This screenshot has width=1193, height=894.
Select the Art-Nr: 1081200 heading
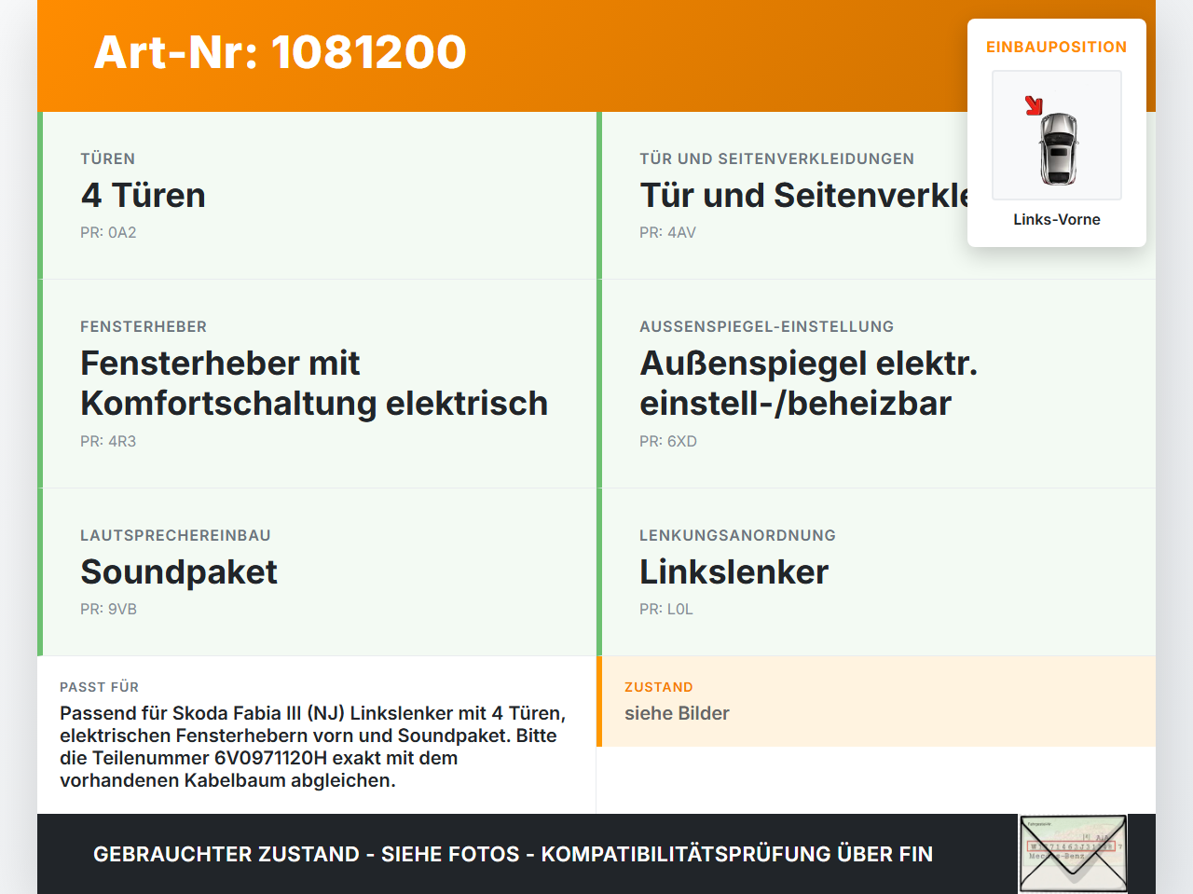point(280,52)
